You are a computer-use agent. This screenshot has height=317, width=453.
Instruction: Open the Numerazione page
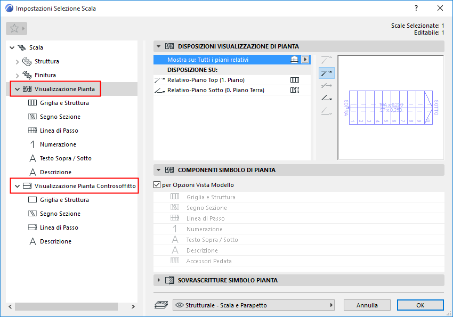[x=58, y=144]
